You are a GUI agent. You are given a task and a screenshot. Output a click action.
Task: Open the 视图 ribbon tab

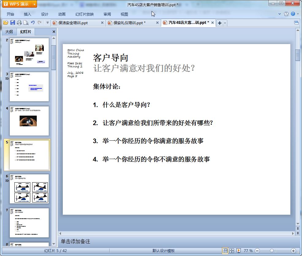click(124, 14)
